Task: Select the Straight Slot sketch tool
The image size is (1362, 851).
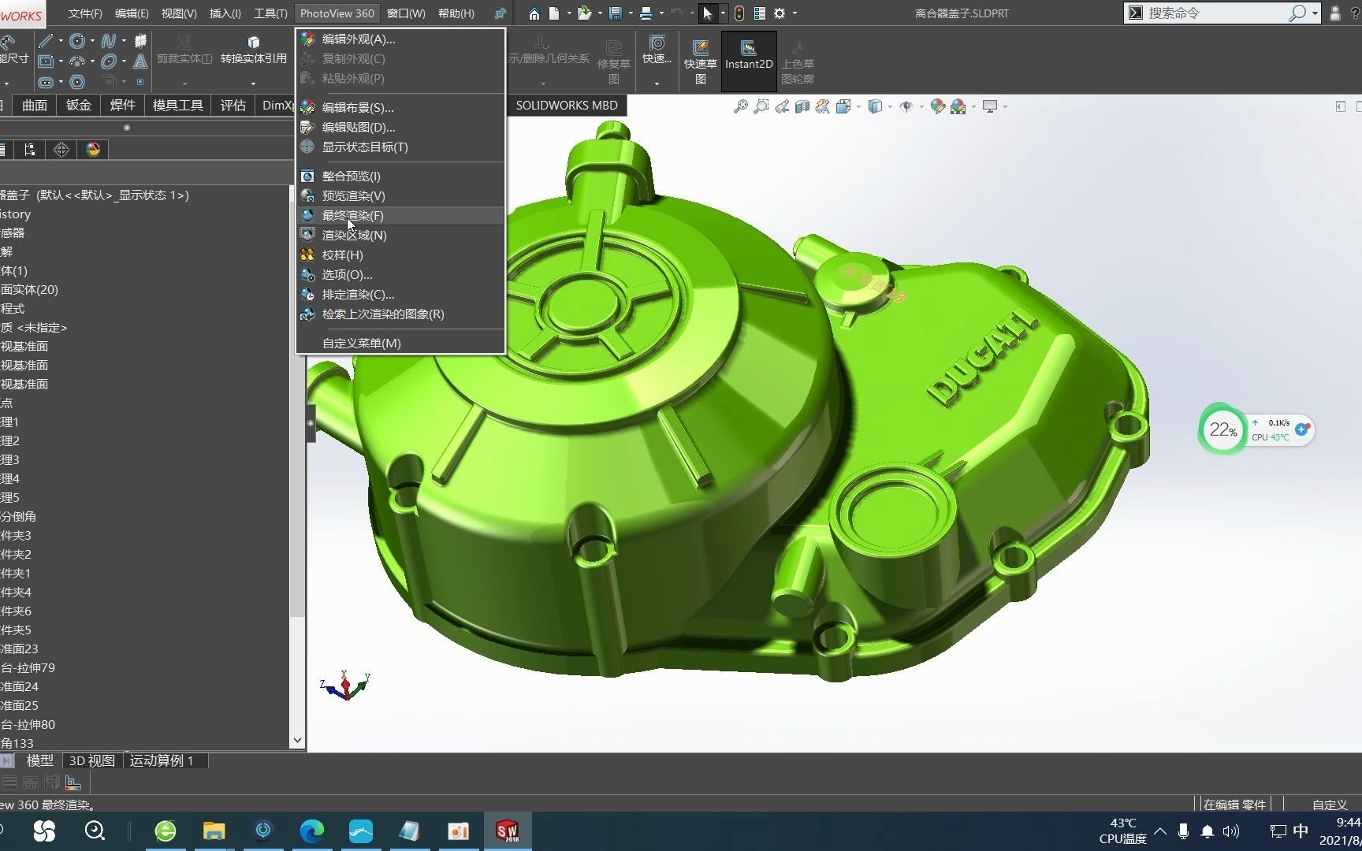Action: tap(47, 81)
